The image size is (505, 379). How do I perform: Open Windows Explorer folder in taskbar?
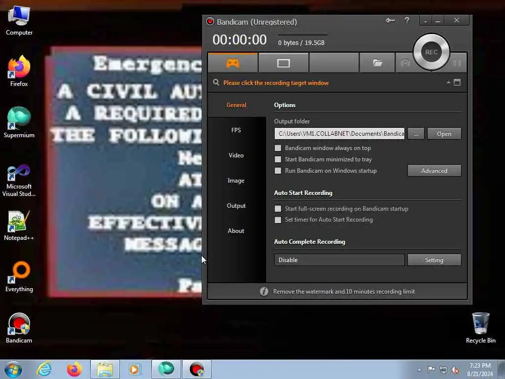[x=105, y=369]
